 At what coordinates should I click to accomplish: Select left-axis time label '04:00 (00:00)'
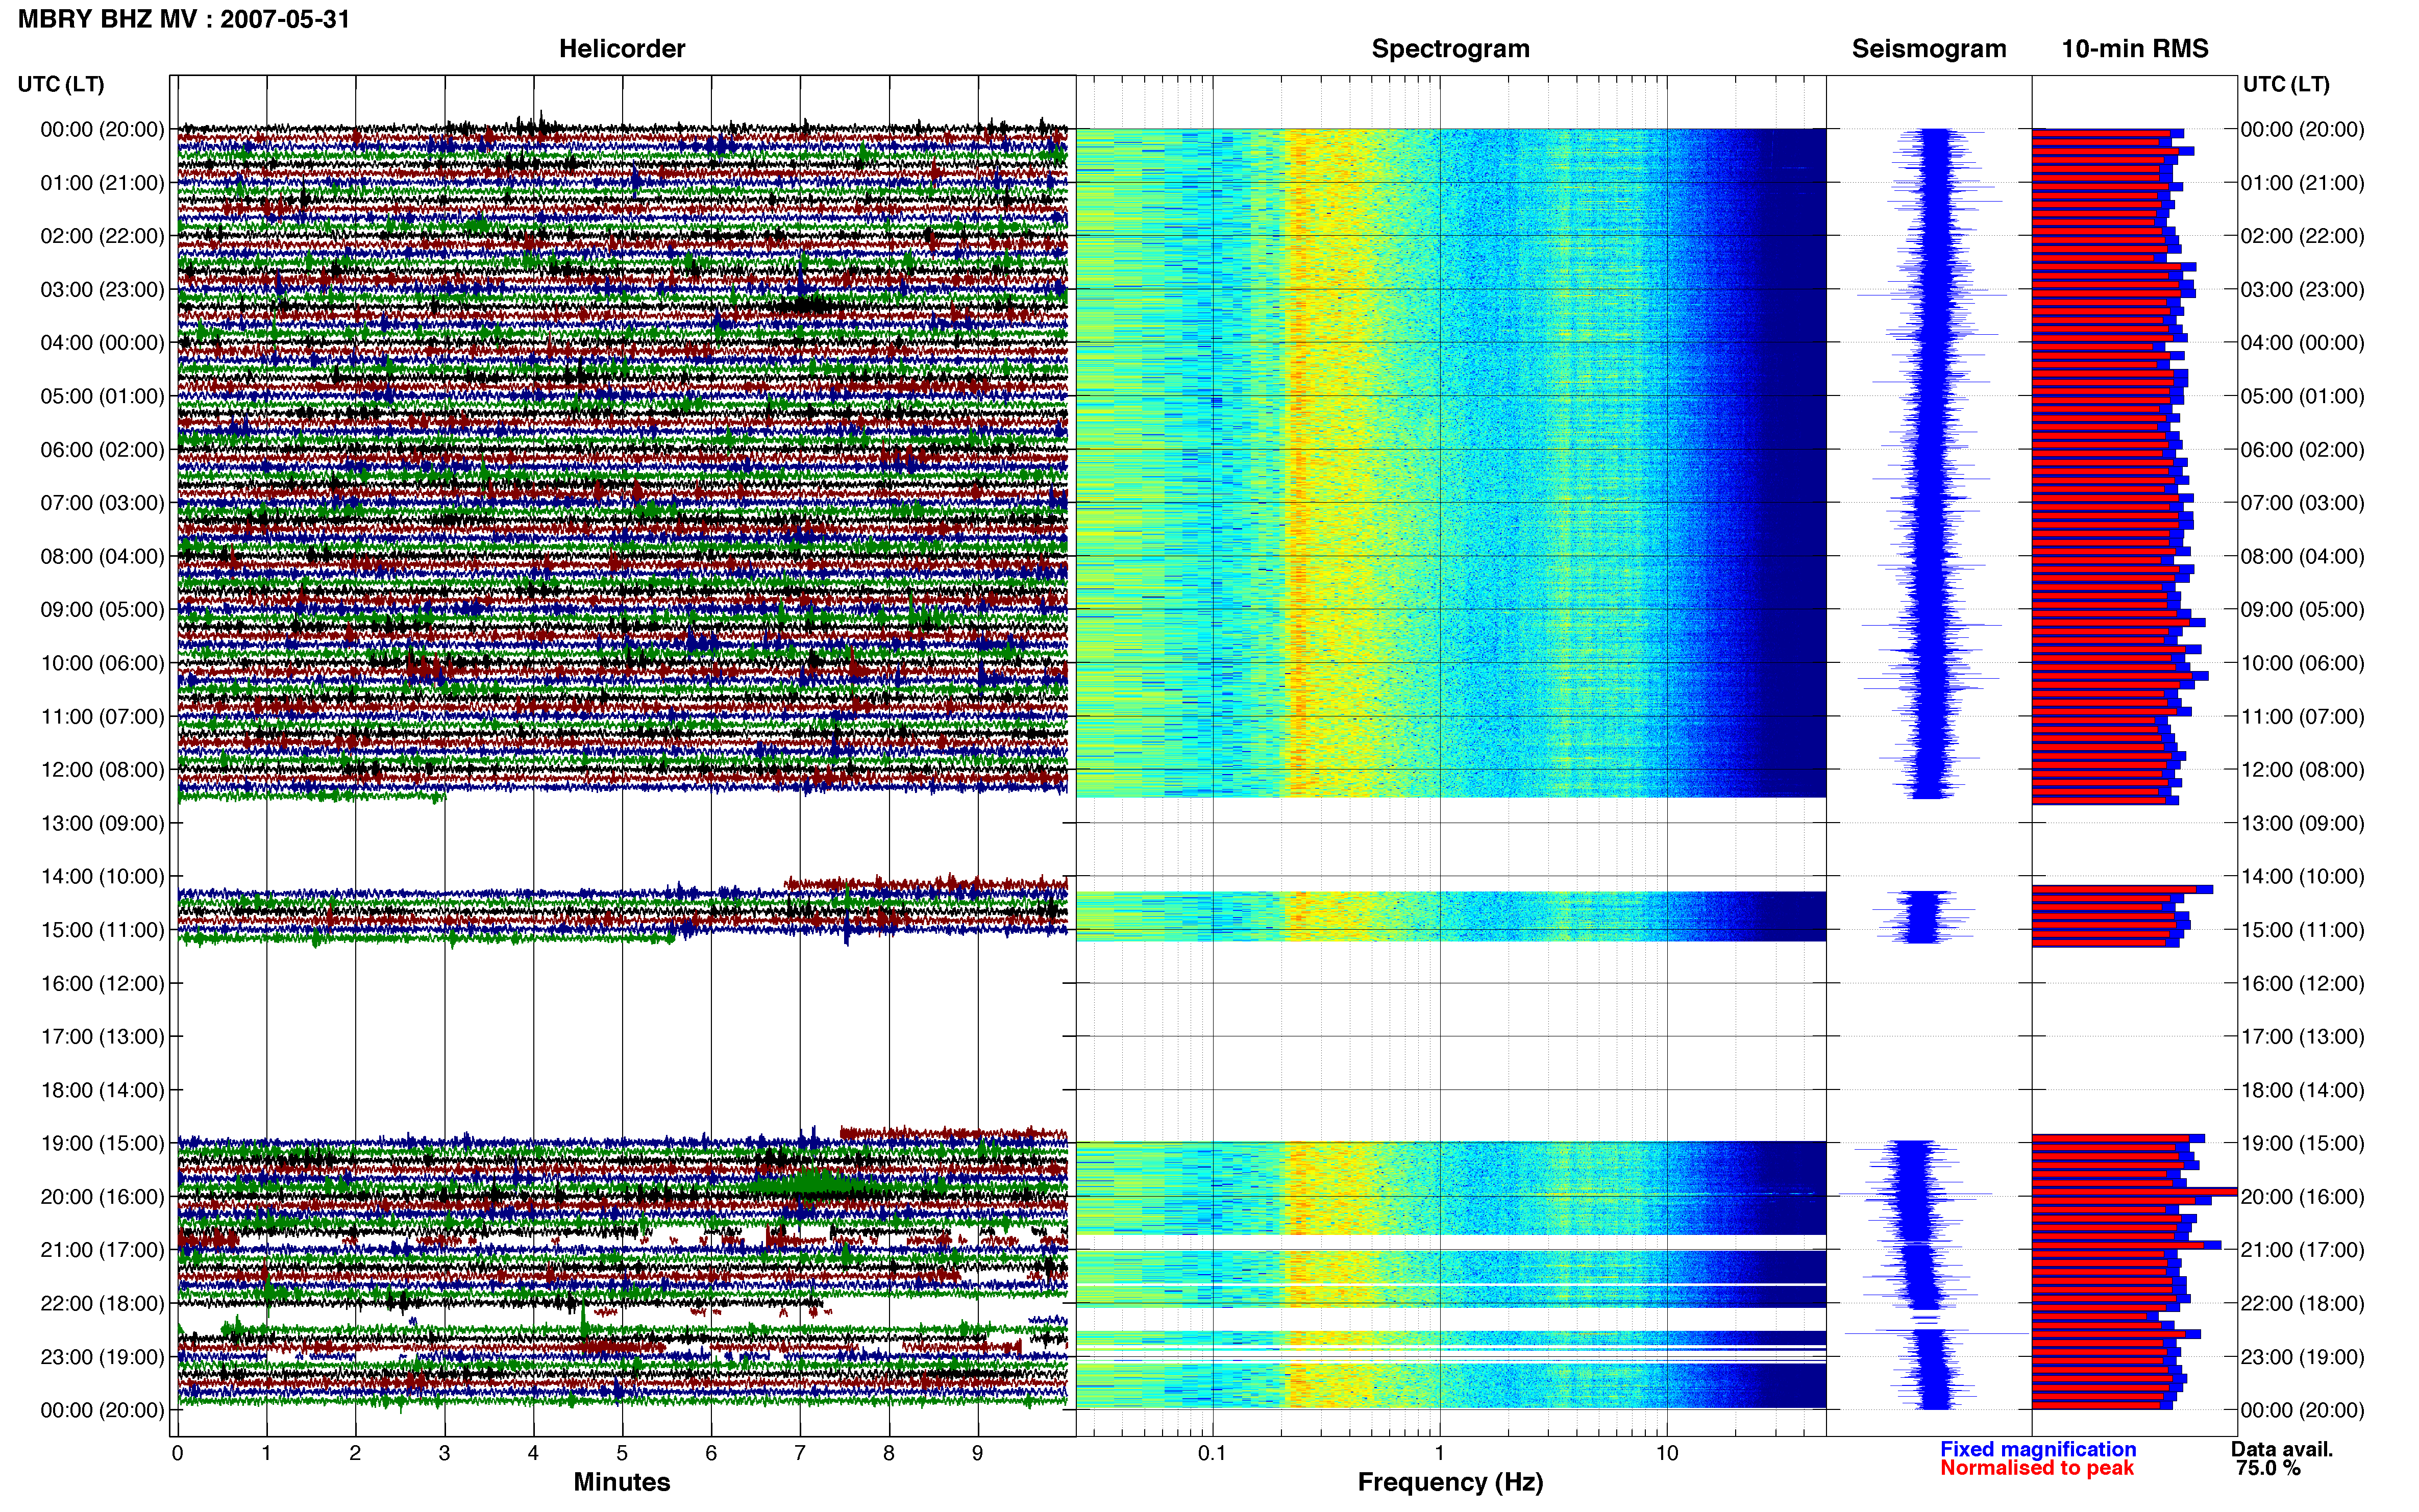coord(102,343)
